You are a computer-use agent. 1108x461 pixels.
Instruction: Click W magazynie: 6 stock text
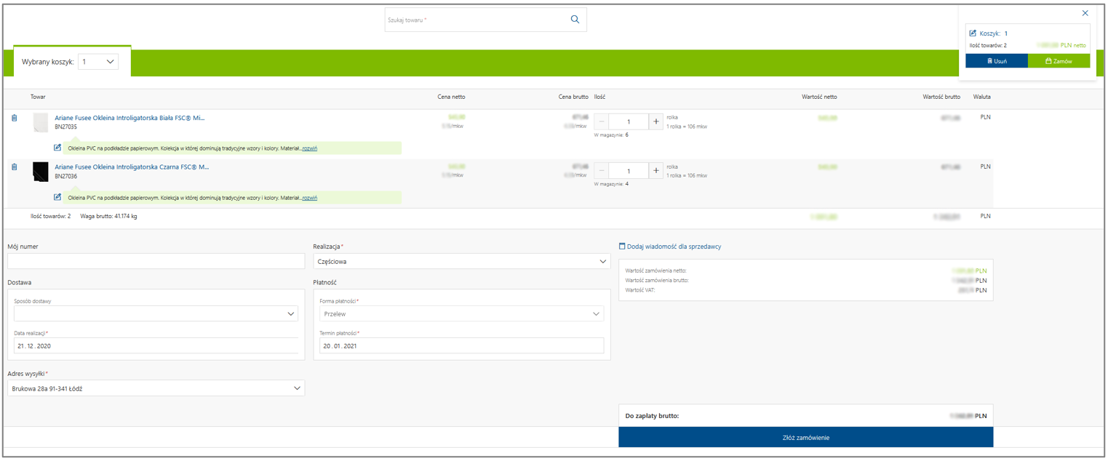611,135
